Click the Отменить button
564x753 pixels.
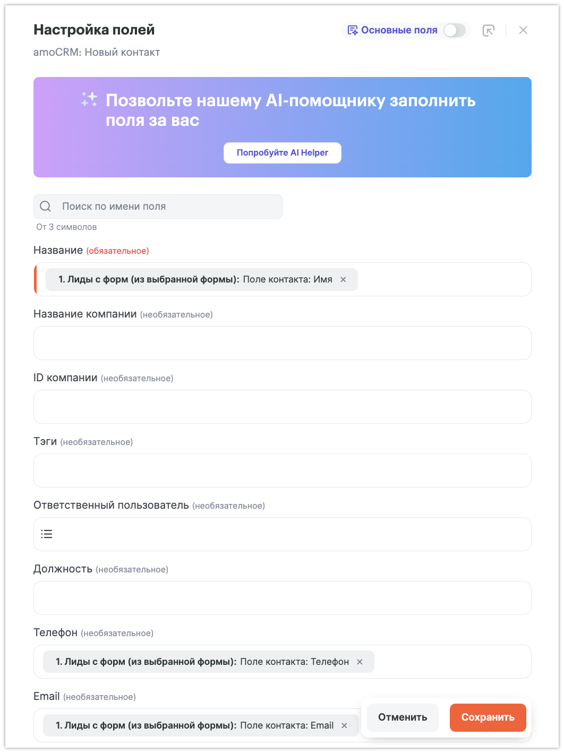click(403, 717)
